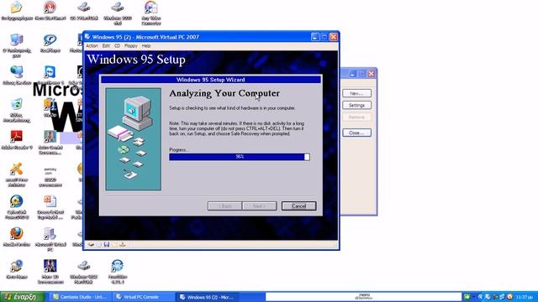538x302 pixels.
Task: Click the greyed-out Back button in Setup Wizard
Action: pos(224,206)
